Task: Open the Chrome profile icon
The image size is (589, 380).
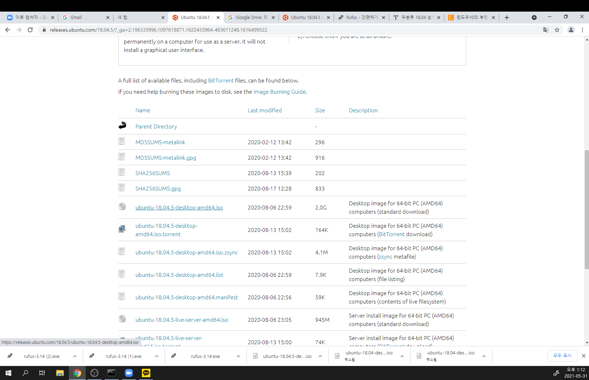Action: (571, 30)
